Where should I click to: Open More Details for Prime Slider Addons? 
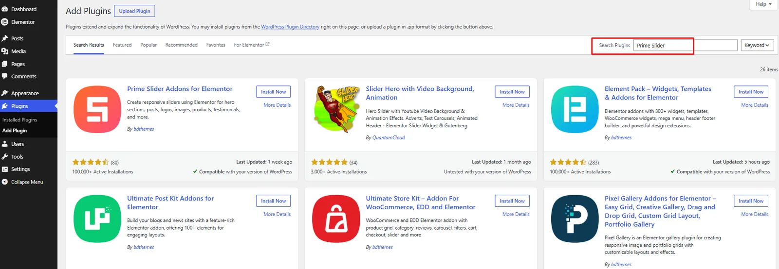point(277,105)
